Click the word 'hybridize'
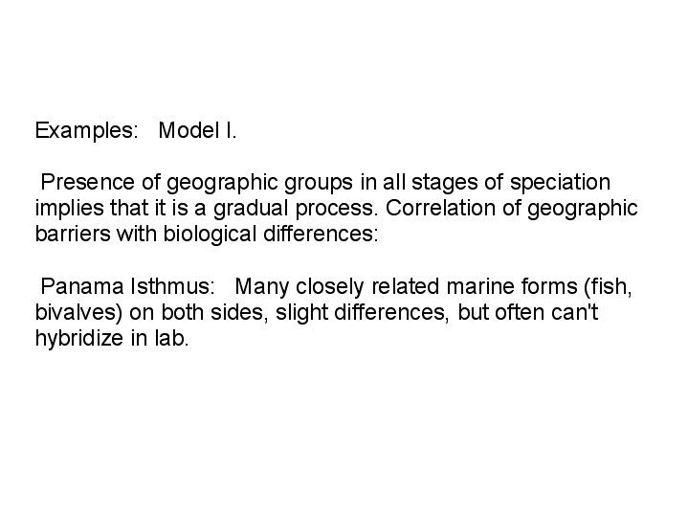The height and width of the screenshot is (516, 688). pos(79,339)
